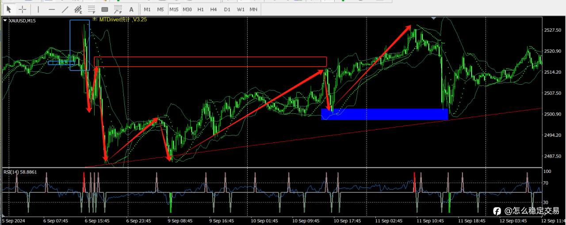The width and height of the screenshot is (566, 225).
Task: Click the 9 Sep 08:45 time label
Action: pyautogui.click(x=180, y=221)
